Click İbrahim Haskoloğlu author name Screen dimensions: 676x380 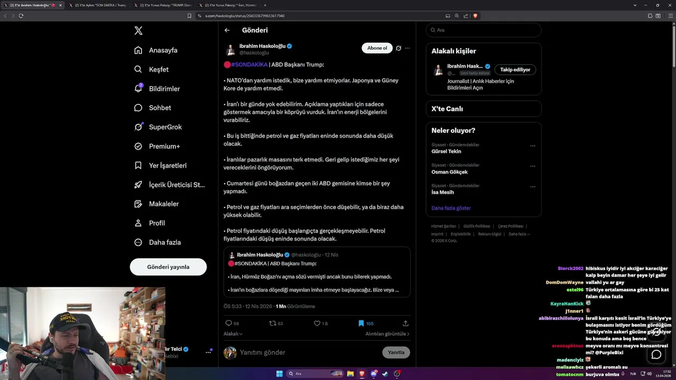[x=262, y=46]
